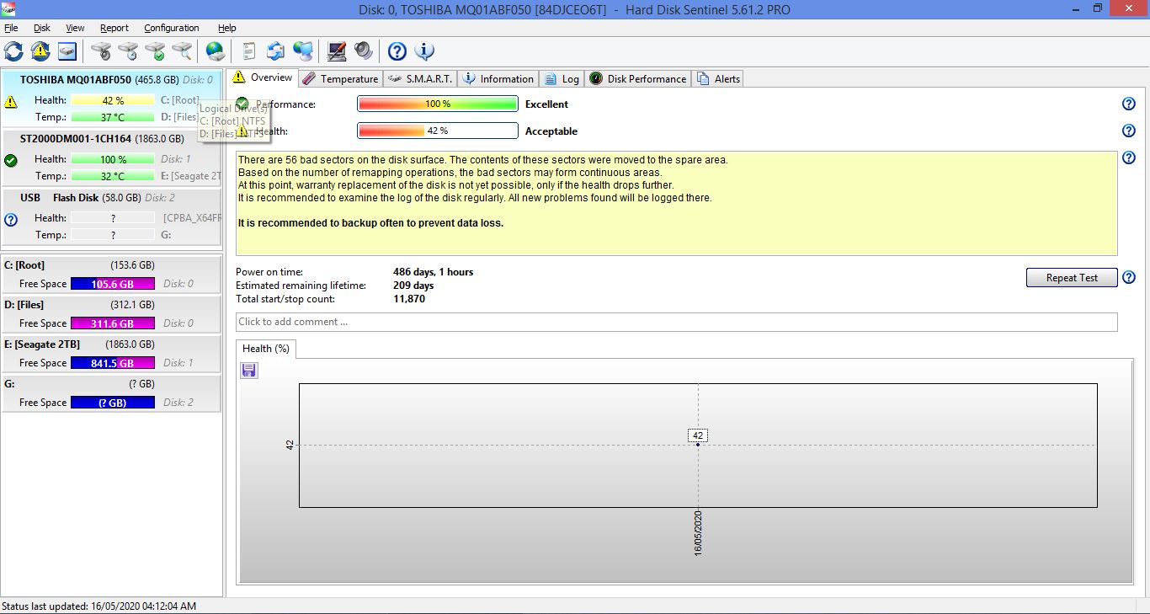Open the report document icon in toolbar
This screenshot has width=1150, height=614.
248,51
